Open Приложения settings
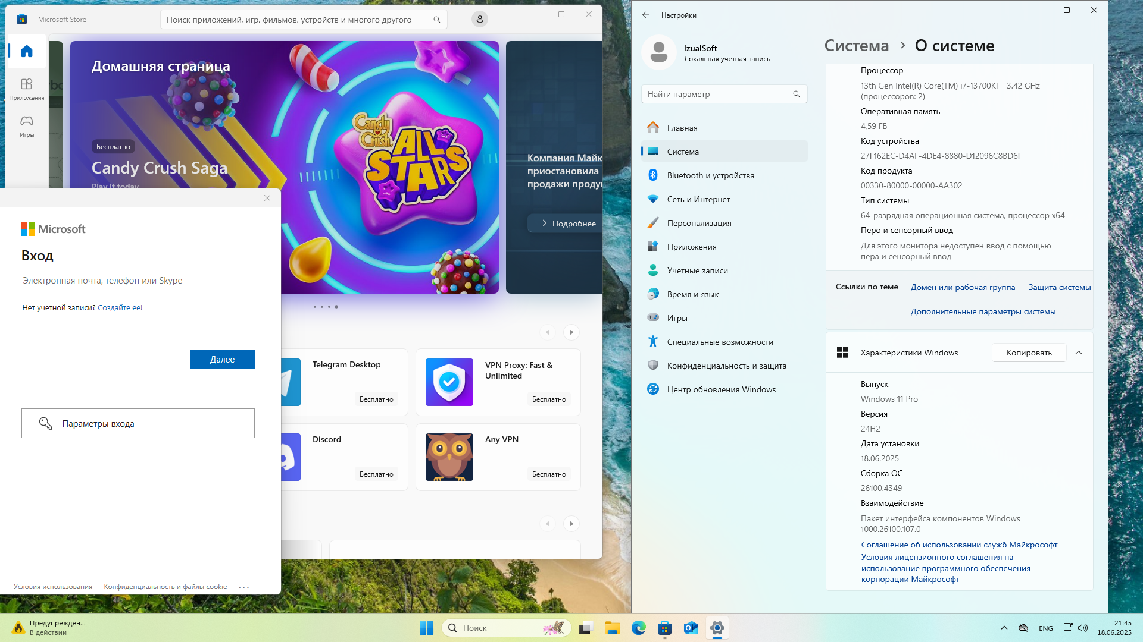Viewport: 1143px width, 642px height. point(724,247)
